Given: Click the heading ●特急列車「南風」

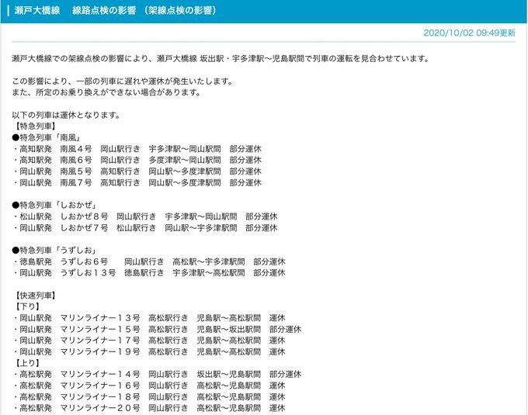Looking at the screenshot, I should point(46,137).
